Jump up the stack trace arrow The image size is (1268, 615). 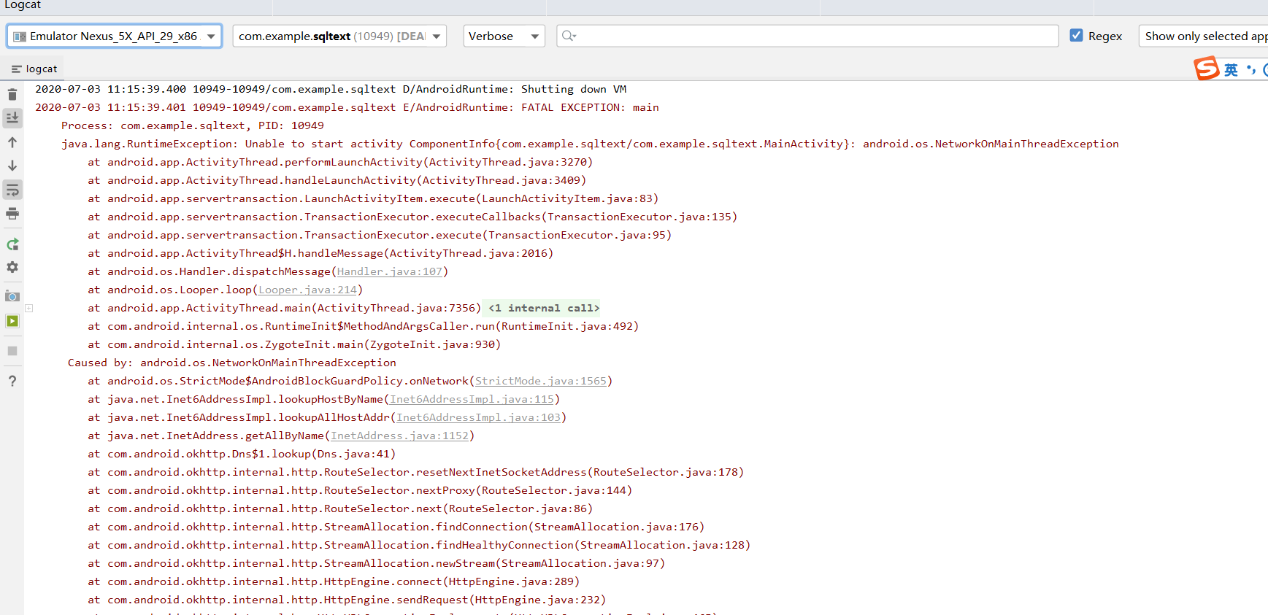coord(12,142)
